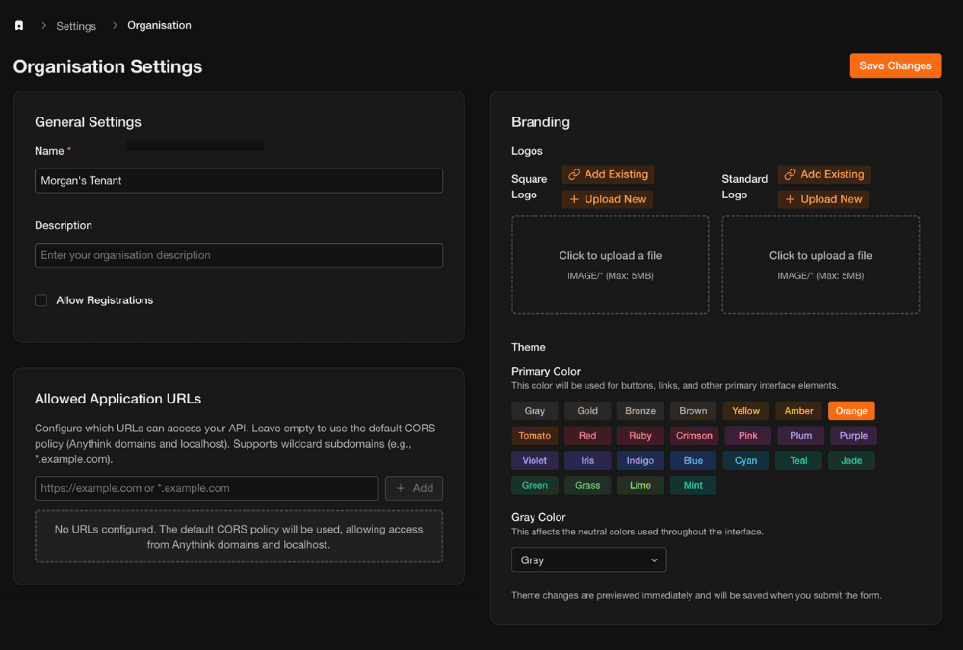Choose the Violet primary color
The image size is (963, 650).
click(x=534, y=460)
